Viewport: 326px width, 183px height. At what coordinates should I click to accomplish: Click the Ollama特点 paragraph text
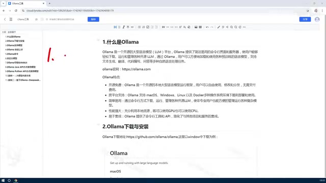[111, 77]
